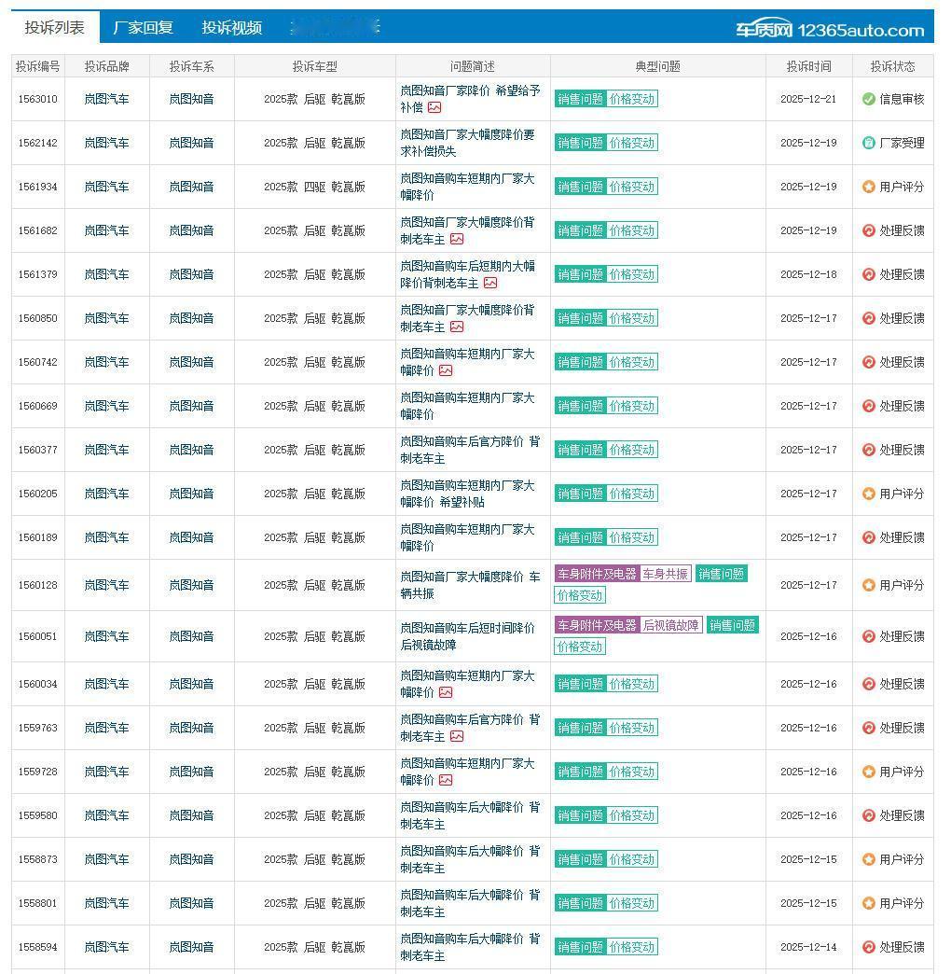Click the 处理反馈 status icon for 1560669
Viewport: 951px width, 974px height.
(868, 406)
